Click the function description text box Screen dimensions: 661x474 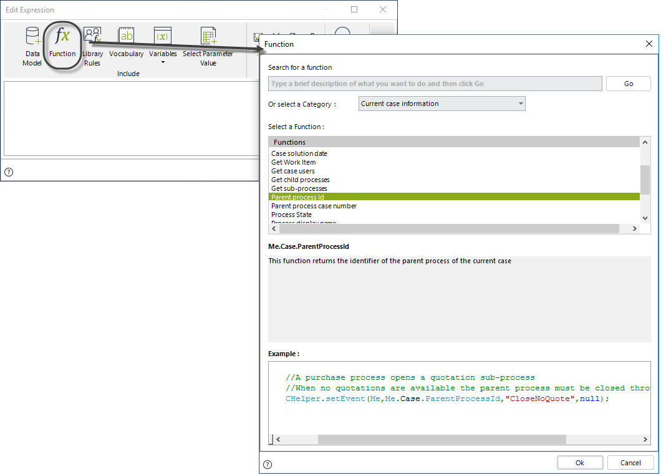pyautogui.click(x=460, y=299)
